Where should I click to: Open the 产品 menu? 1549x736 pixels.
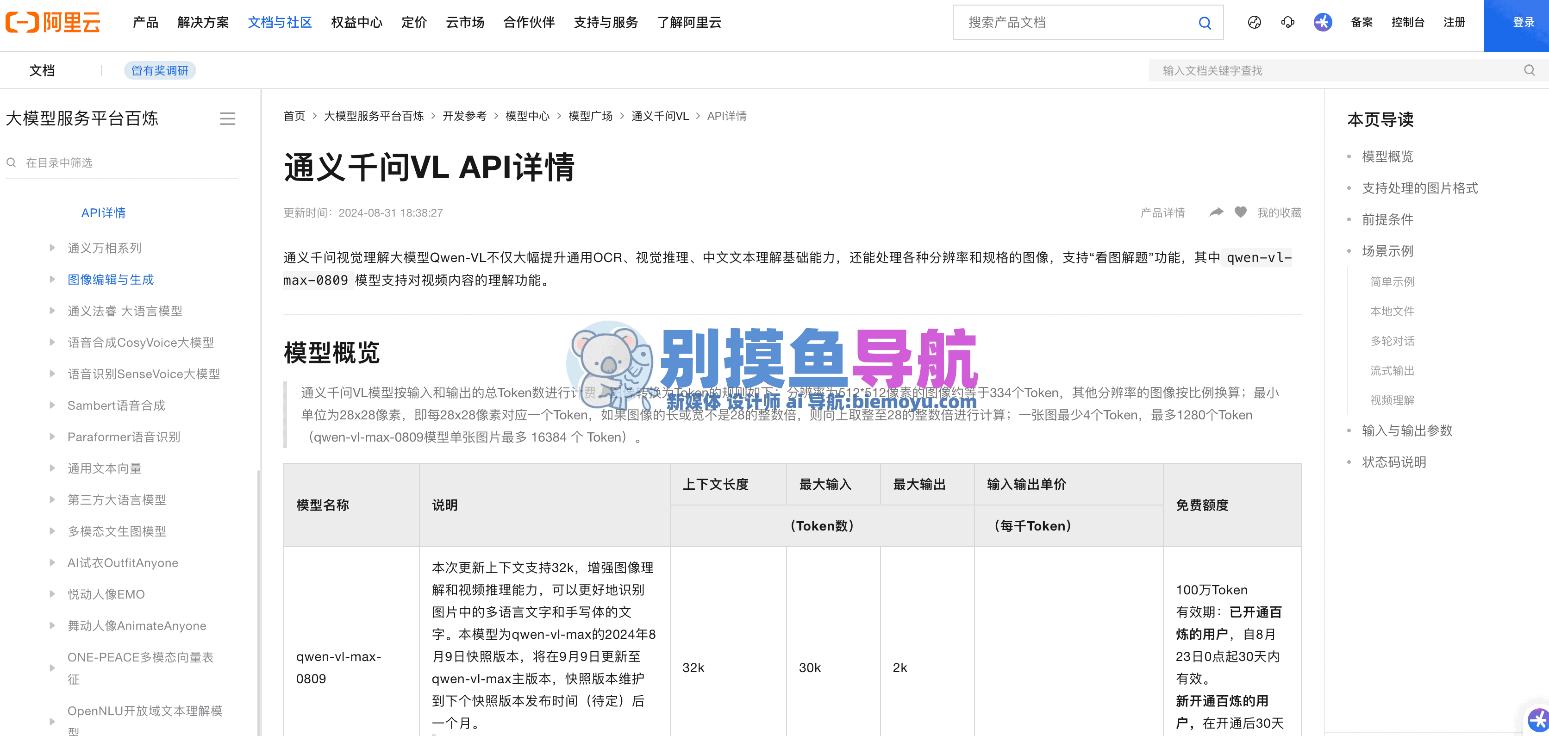coord(145,22)
